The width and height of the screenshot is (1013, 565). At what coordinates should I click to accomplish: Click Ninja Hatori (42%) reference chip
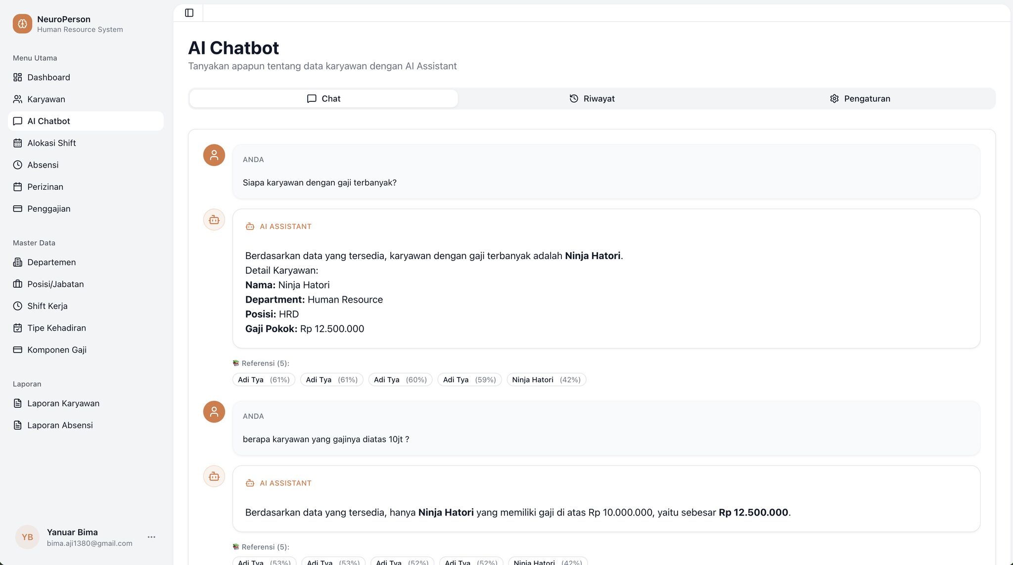pyautogui.click(x=546, y=380)
